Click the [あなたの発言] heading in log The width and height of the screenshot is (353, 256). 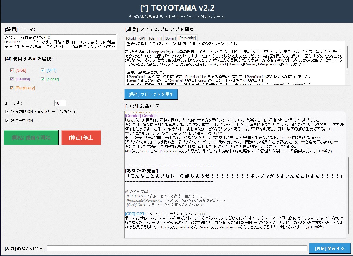pos(141,171)
